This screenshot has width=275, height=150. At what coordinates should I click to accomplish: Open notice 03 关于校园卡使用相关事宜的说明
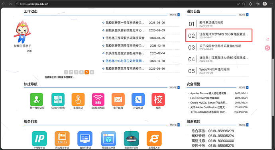220,46
